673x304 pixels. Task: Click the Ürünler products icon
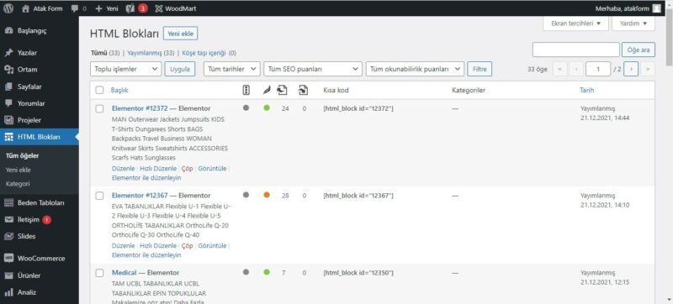[x=8, y=275]
